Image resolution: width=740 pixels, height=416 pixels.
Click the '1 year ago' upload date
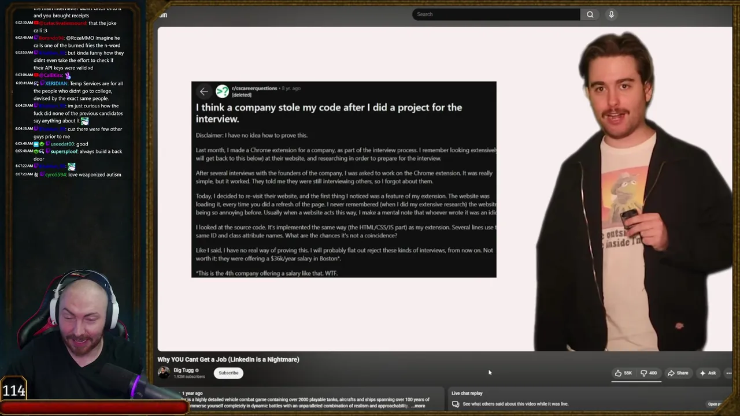(192, 393)
